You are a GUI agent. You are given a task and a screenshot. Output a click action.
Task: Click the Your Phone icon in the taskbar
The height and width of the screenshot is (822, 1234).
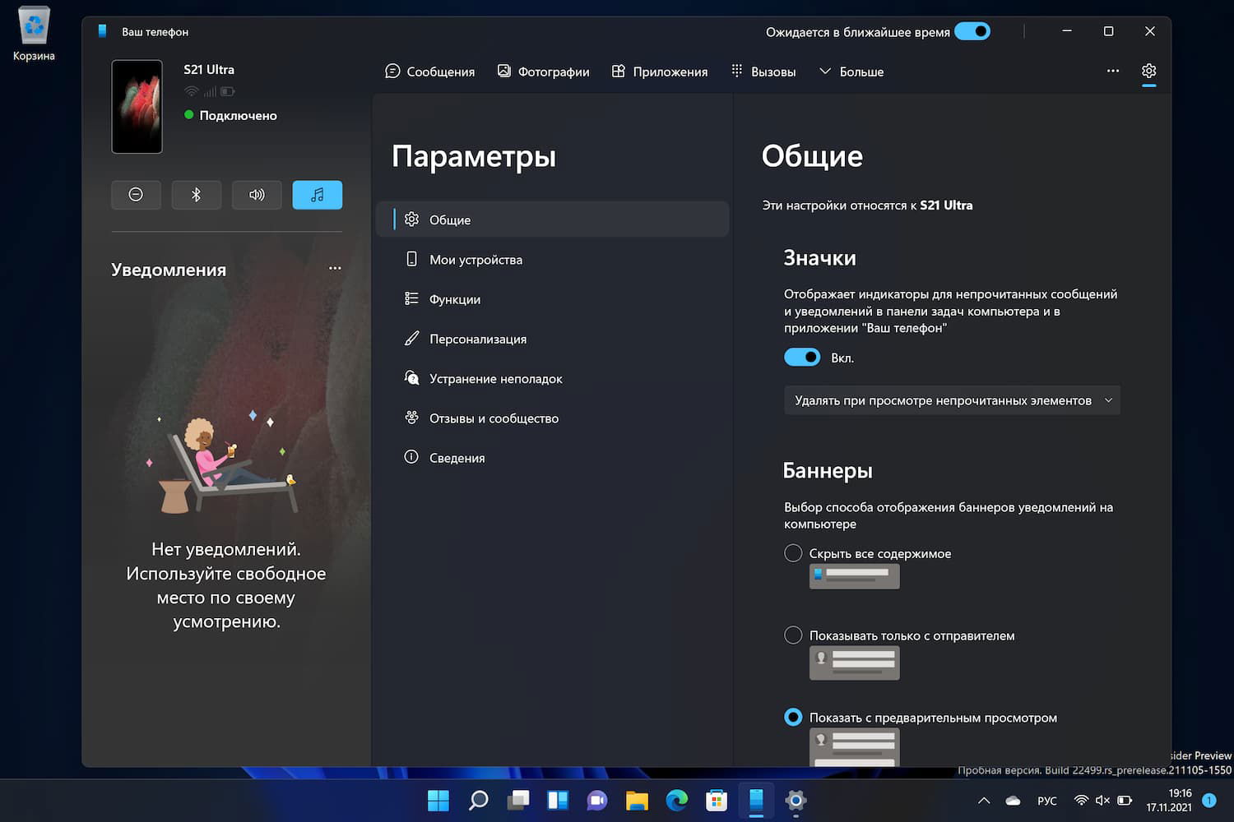(756, 800)
